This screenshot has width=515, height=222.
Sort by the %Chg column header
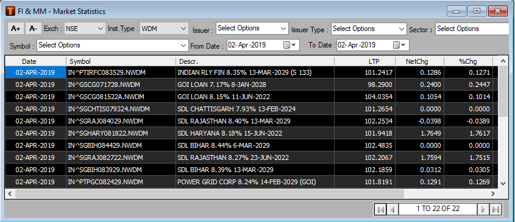point(468,61)
